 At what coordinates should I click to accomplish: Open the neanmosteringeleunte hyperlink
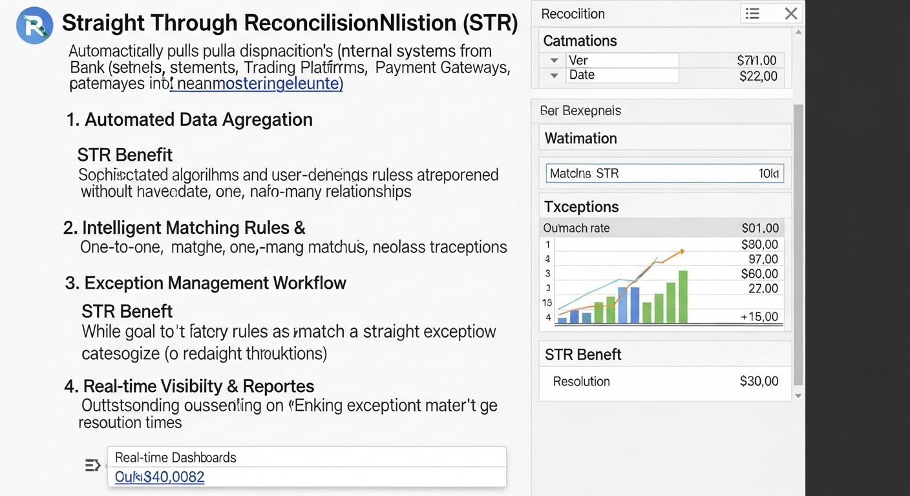(256, 84)
